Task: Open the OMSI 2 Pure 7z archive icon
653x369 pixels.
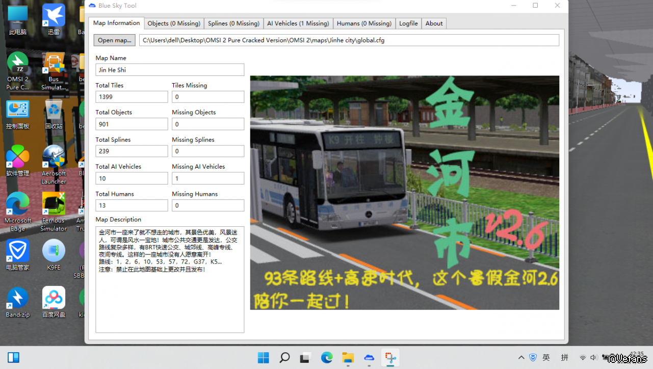Action: (x=17, y=64)
